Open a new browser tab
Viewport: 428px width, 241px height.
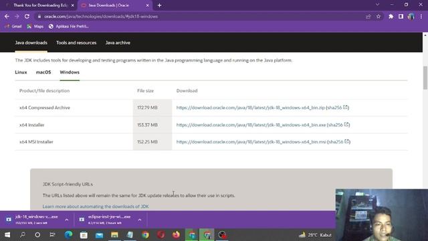[159, 5]
